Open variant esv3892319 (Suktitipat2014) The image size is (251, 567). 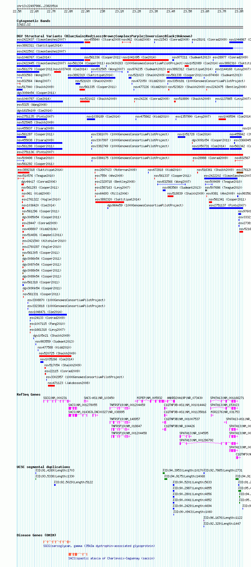click(91, 75)
